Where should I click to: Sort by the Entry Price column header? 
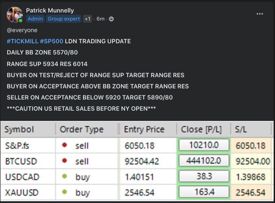click(x=148, y=129)
